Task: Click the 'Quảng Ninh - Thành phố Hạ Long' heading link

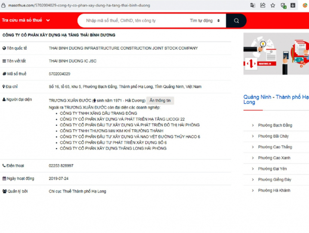Action: click(x=276, y=99)
